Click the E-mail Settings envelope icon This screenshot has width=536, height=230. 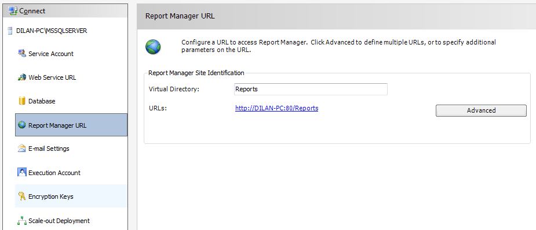pos(22,149)
